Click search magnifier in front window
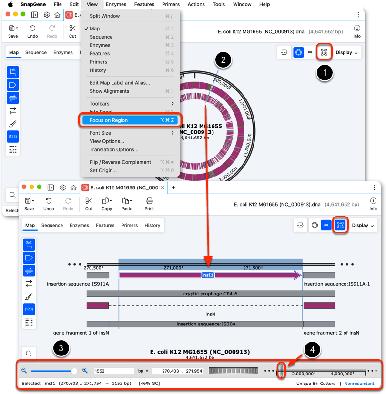The image size is (386, 394). point(29,354)
